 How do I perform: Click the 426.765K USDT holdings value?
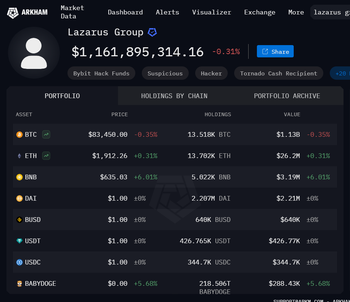pyautogui.click(x=205, y=241)
